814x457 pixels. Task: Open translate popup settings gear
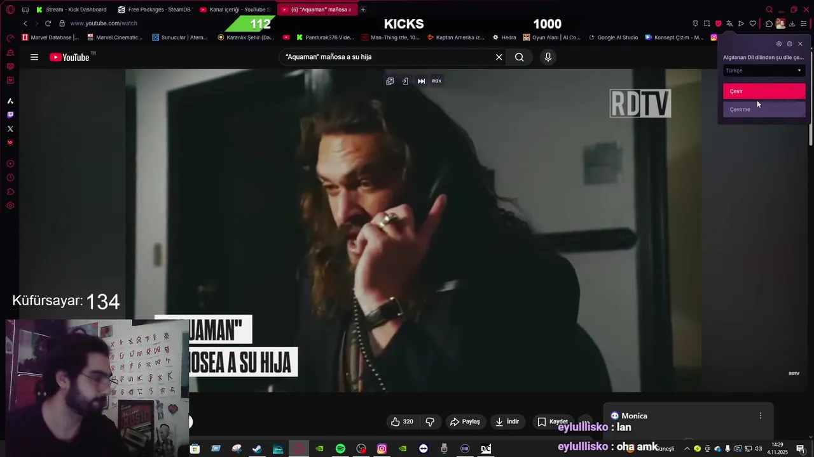click(x=779, y=44)
